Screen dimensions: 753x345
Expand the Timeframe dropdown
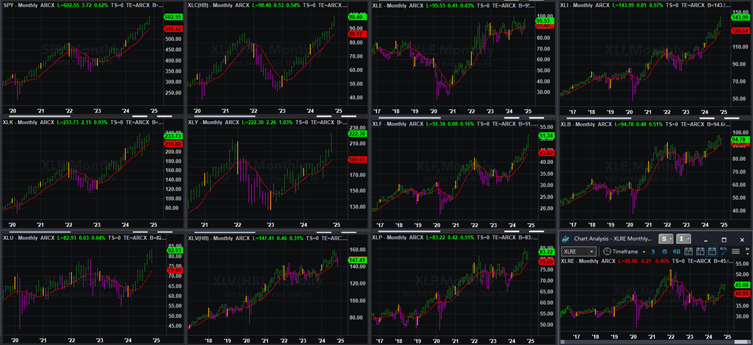click(x=644, y=252)
